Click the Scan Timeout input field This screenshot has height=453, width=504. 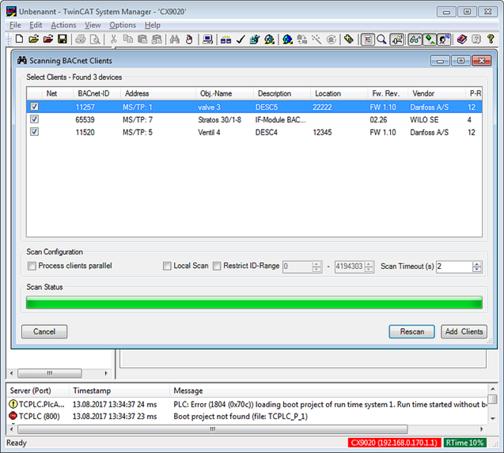pos(454,266)
